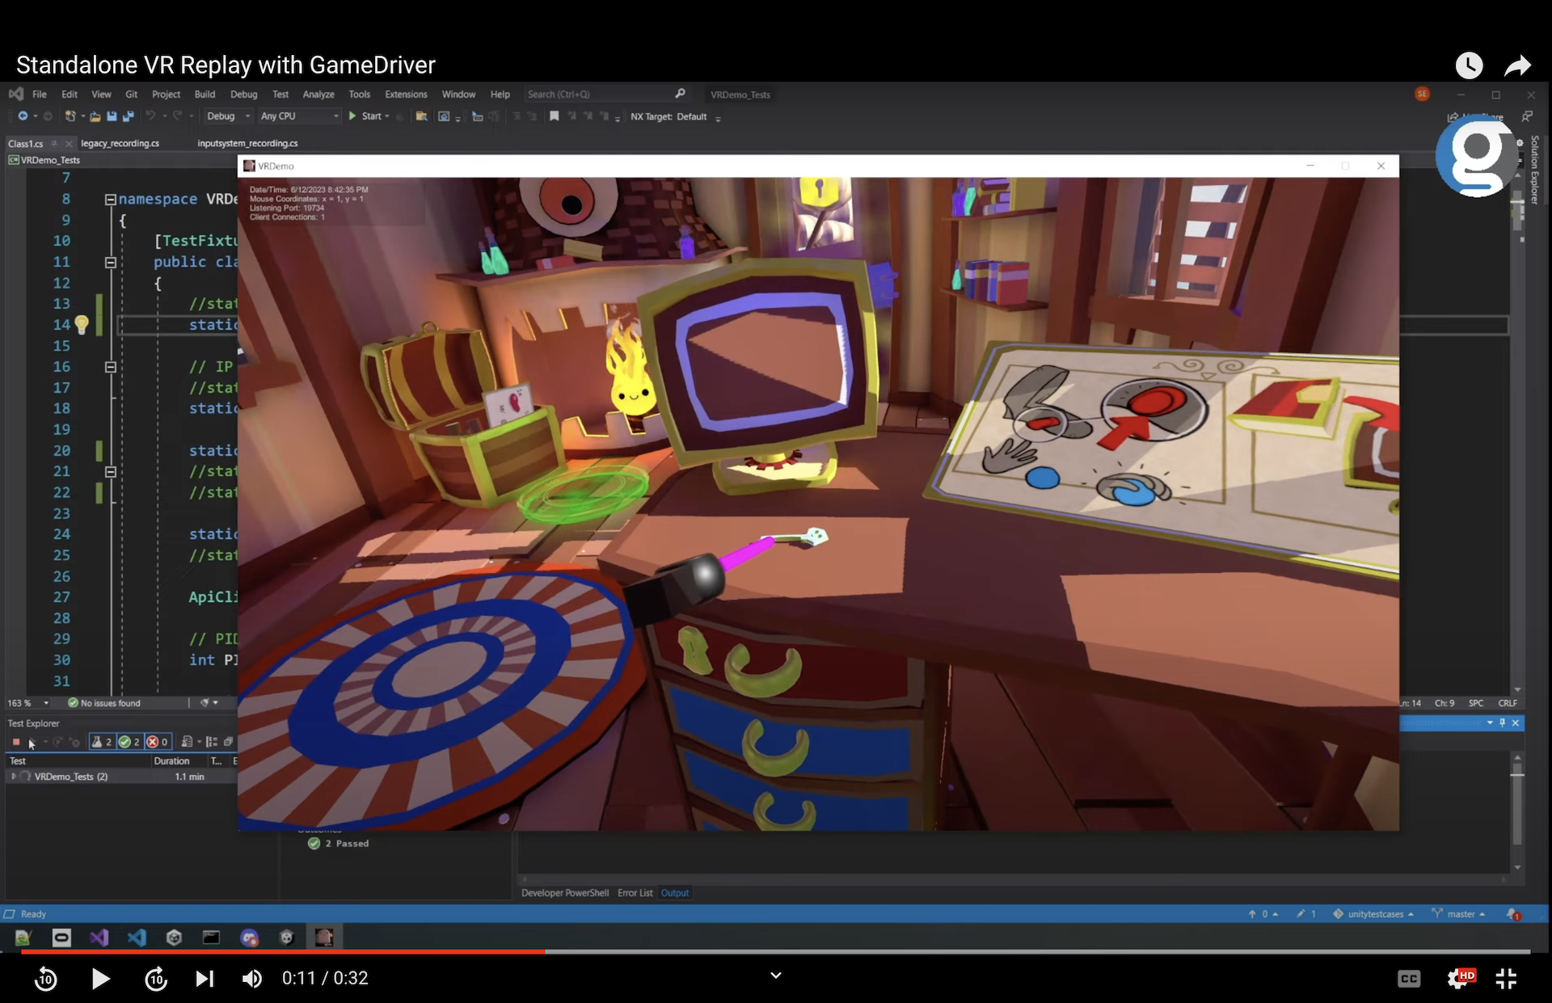This screenshot has width=1552, height=1003.
Task: Click the VS Code blue taskbar icon
Action: [x=137, y=938]
